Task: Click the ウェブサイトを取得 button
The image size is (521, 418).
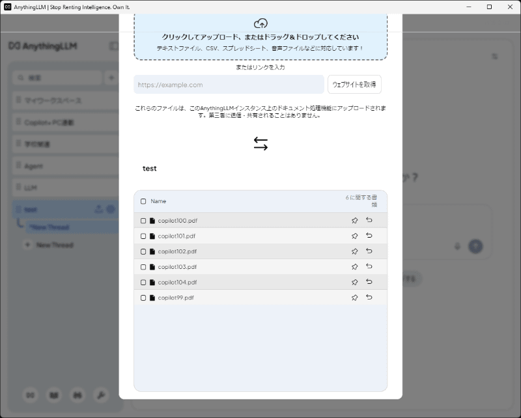Action: click(354, 85)
